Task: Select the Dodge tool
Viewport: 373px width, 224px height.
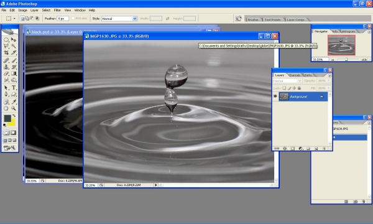Action: click(14, 80)
